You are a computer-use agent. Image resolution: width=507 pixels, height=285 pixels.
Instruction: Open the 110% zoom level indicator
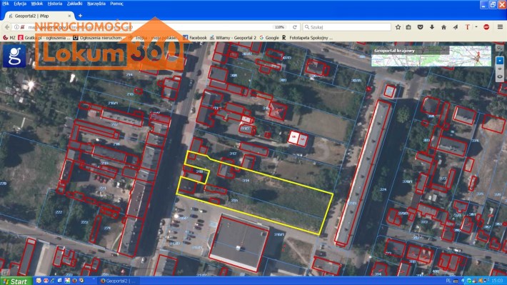tap(279, 27)
